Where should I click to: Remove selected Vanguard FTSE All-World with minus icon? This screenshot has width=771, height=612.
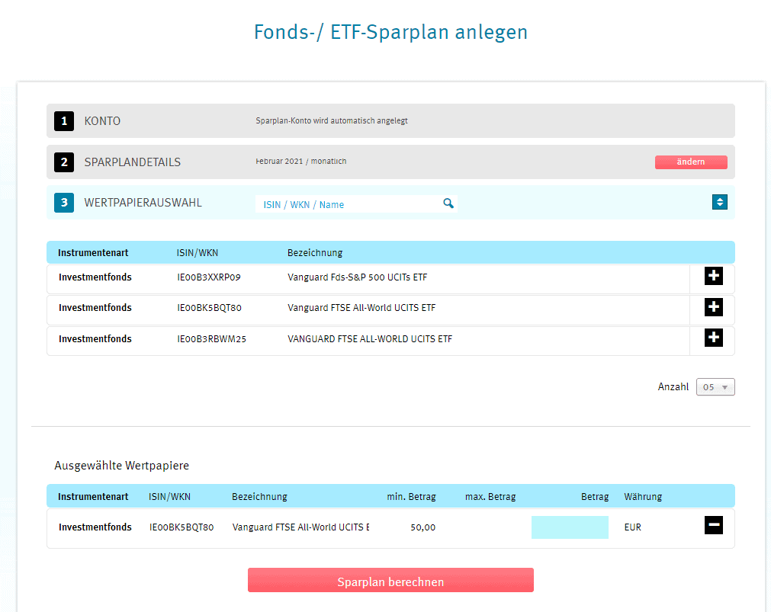[714, 525]
